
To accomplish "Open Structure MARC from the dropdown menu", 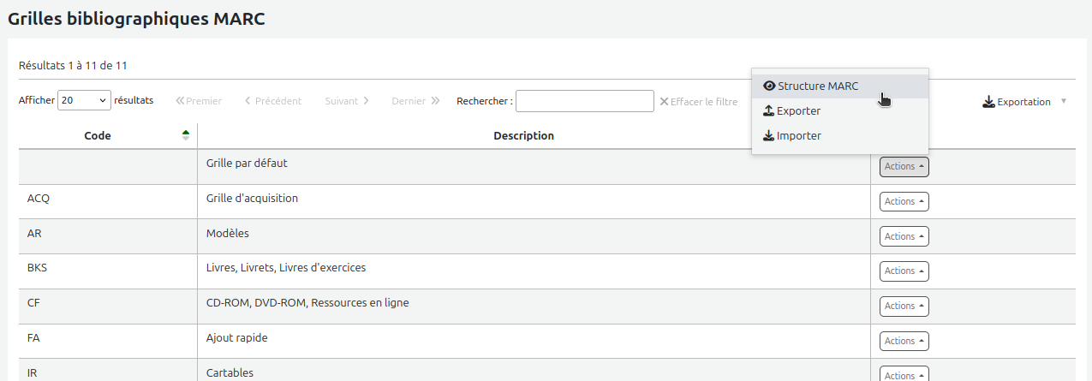I will coord(839,86).
